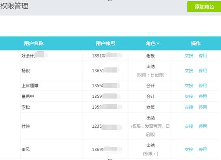
Task: Click 停用 for user 秦风
Action: coord(202,149)
